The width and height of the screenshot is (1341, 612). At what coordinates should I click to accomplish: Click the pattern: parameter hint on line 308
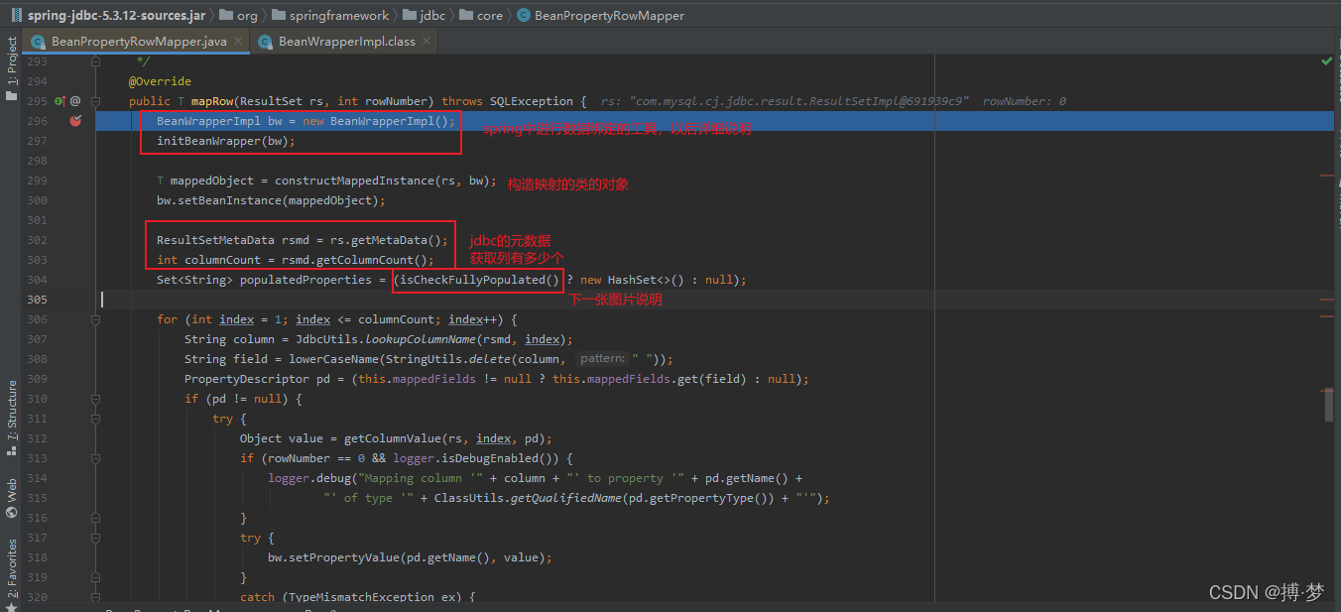pyautogui.click(x=603, y=359)
